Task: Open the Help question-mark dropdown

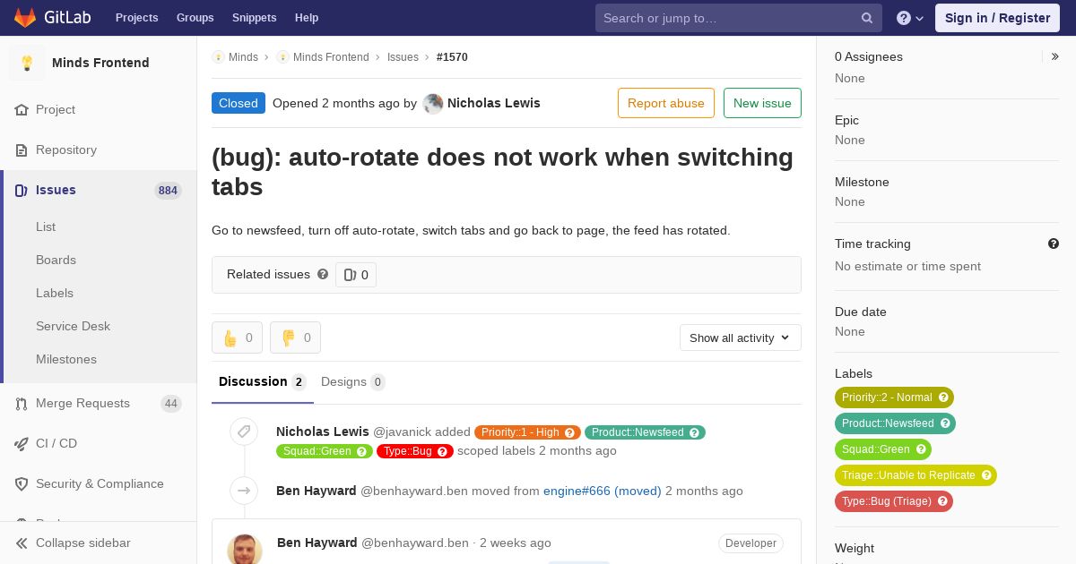Action: (910, 18)
